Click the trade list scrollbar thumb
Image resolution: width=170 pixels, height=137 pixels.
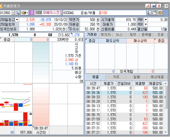(166, 97)
